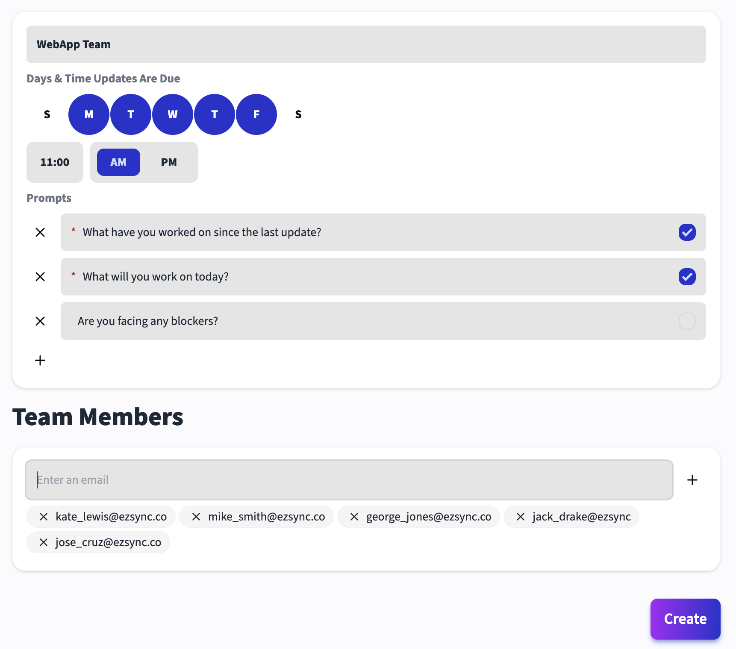736x649 pixels.
Task: Edit the WebApp Team name field
Action: pos(366,44)
